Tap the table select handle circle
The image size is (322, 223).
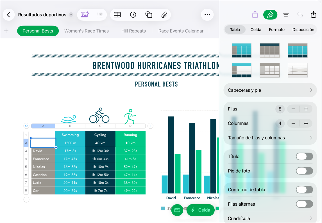[x=26, y=126]
